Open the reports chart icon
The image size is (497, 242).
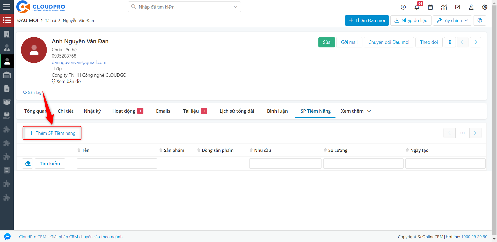pos(444,7)
